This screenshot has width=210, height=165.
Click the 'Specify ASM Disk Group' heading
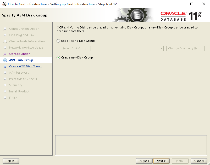pos(25,15)
